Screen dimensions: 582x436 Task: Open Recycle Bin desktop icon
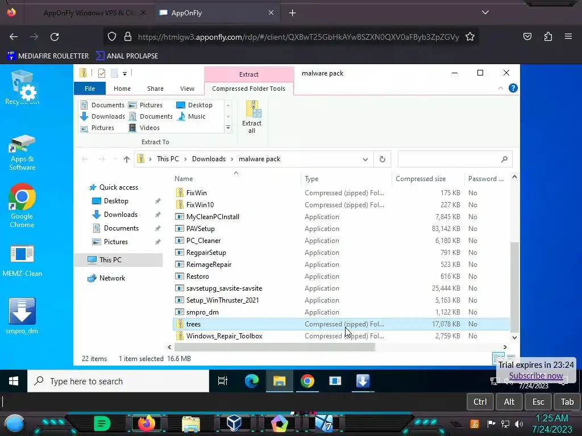[22, 87]
